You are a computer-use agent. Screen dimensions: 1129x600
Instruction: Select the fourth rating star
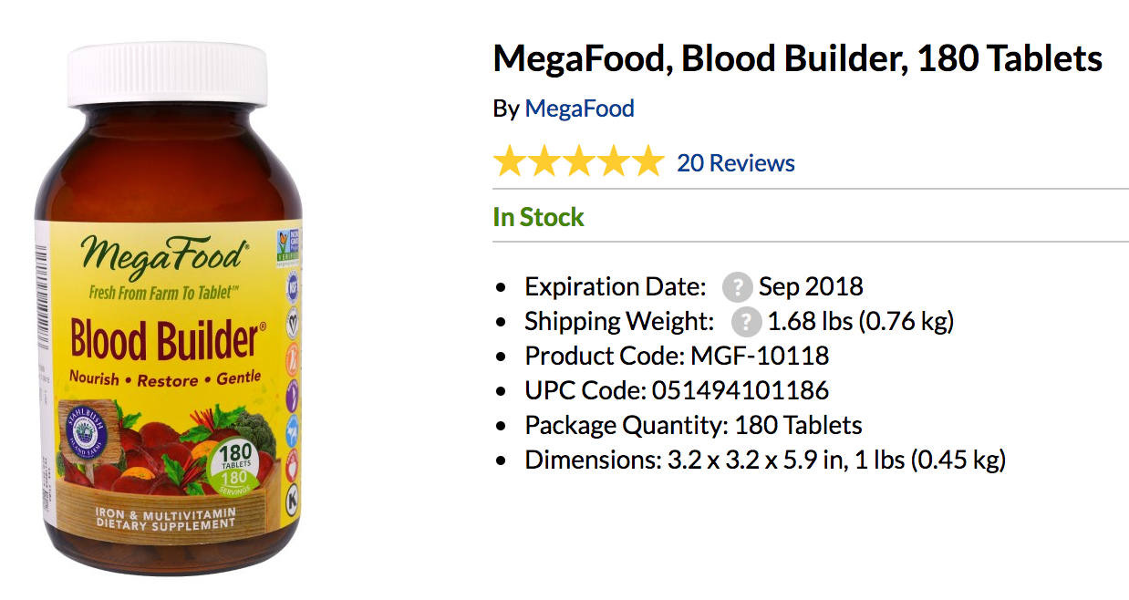614,162
